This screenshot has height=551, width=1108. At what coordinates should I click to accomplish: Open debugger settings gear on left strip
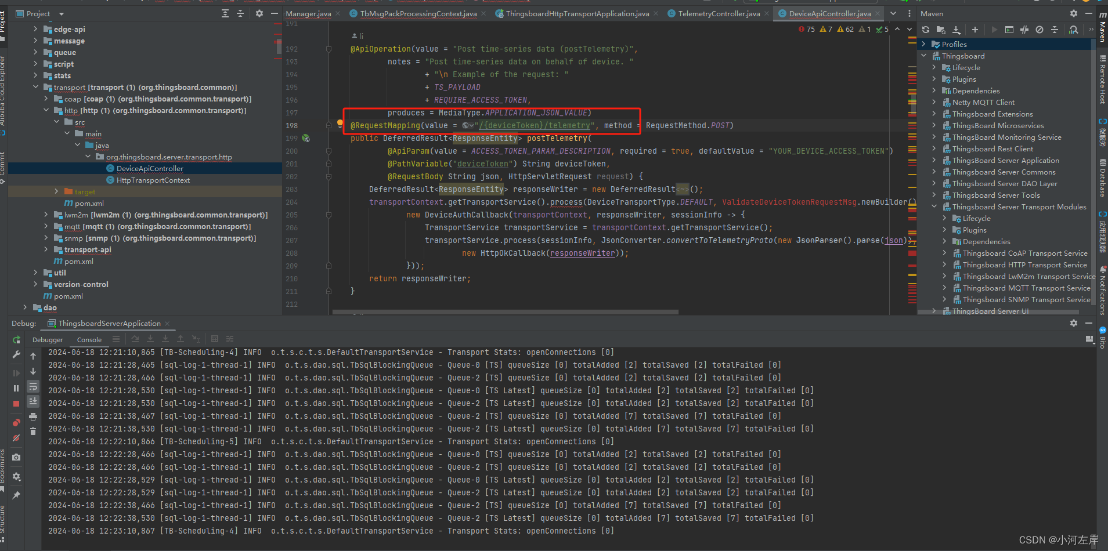pyautogui.click(x=16, y=477)
